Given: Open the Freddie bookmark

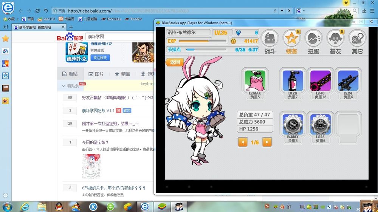Looking at the screenshot, I should coord(133,19).
